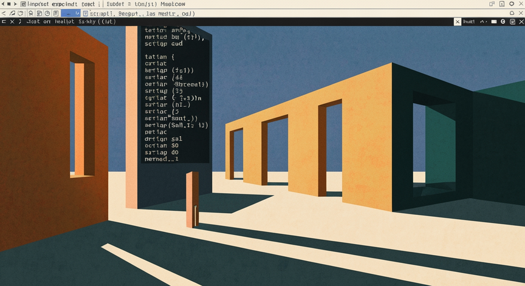Click the clock icon on second toolbar

[x=47, y=13]
